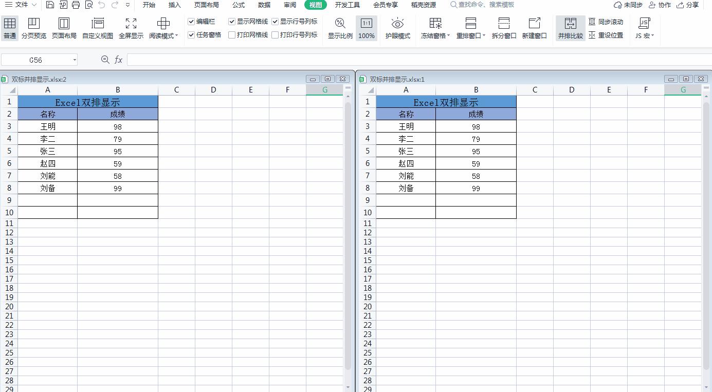The image size is (712, 392).
Task: Open 页面布局 view from the toolbar
Action: (x=64, y=28)
